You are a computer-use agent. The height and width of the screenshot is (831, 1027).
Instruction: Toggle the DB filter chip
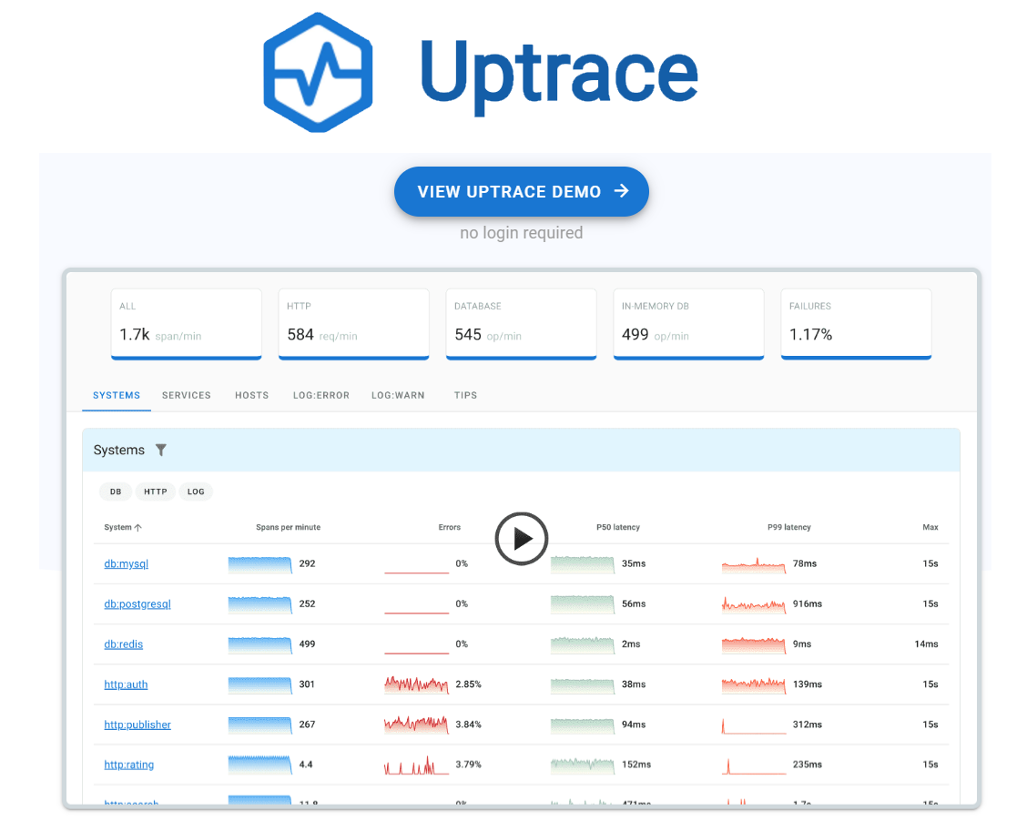tap(115, 492)
